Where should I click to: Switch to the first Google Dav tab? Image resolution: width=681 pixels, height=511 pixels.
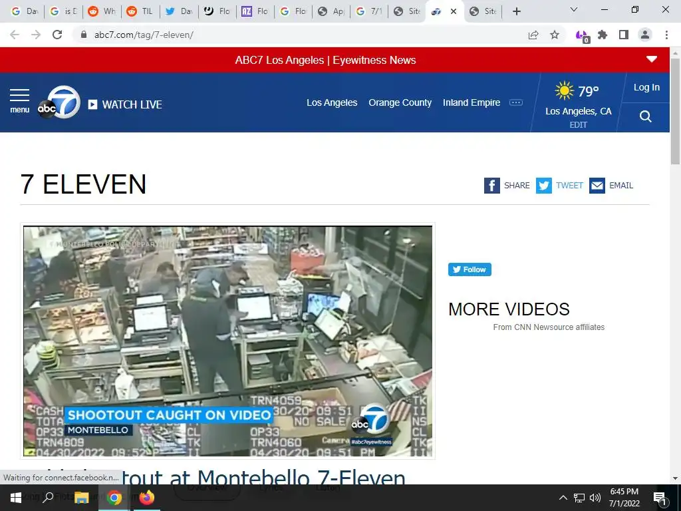point(24,11)
